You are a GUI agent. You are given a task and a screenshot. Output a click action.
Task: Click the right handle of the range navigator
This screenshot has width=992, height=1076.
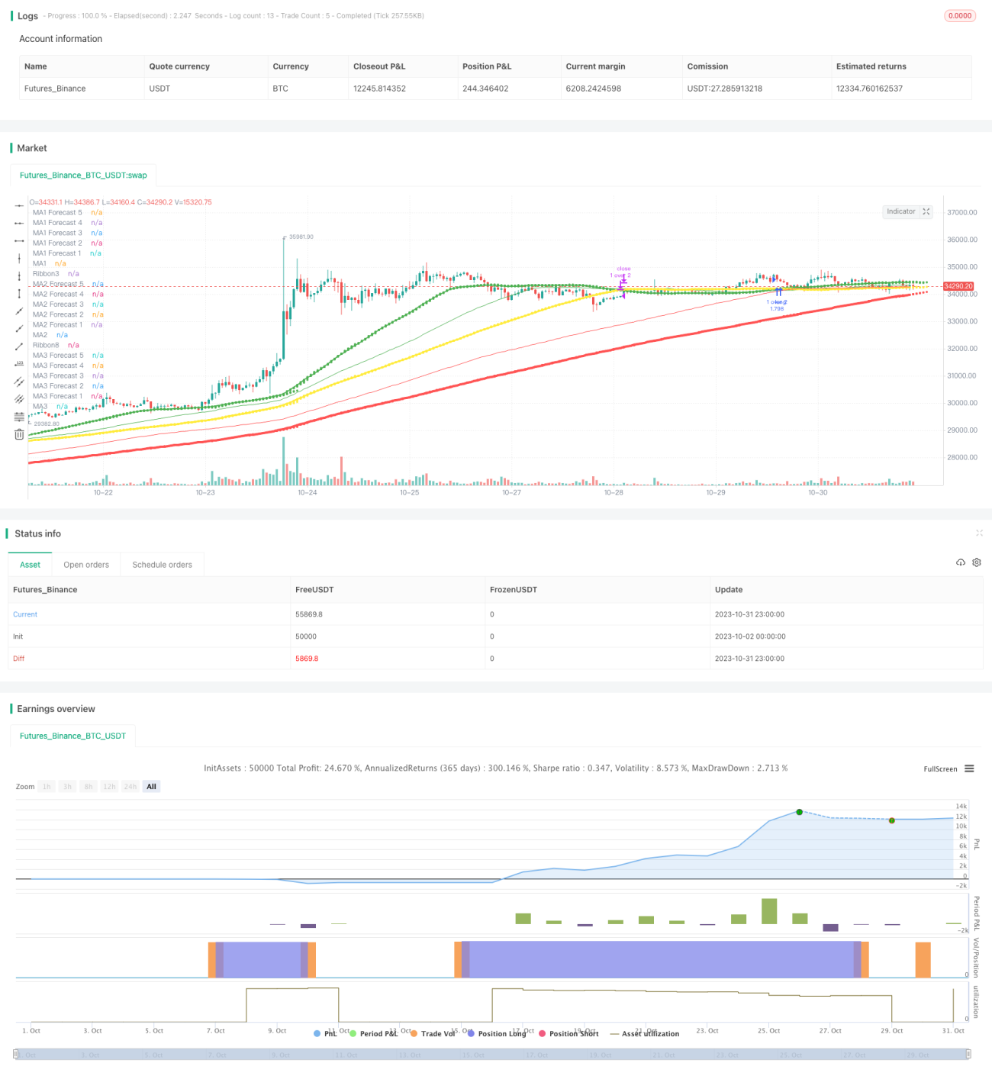click(968, 1054)
